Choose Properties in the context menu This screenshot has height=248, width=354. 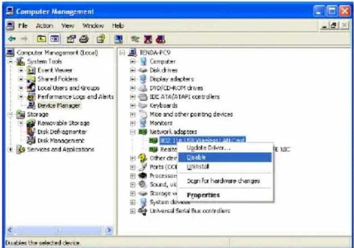point(226,195)
